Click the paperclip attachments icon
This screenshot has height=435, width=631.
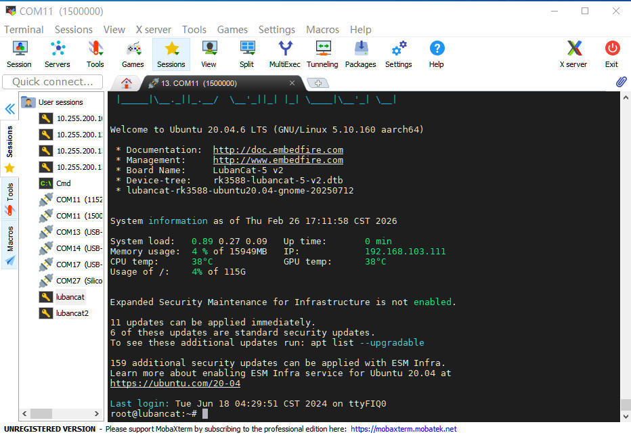621,81
